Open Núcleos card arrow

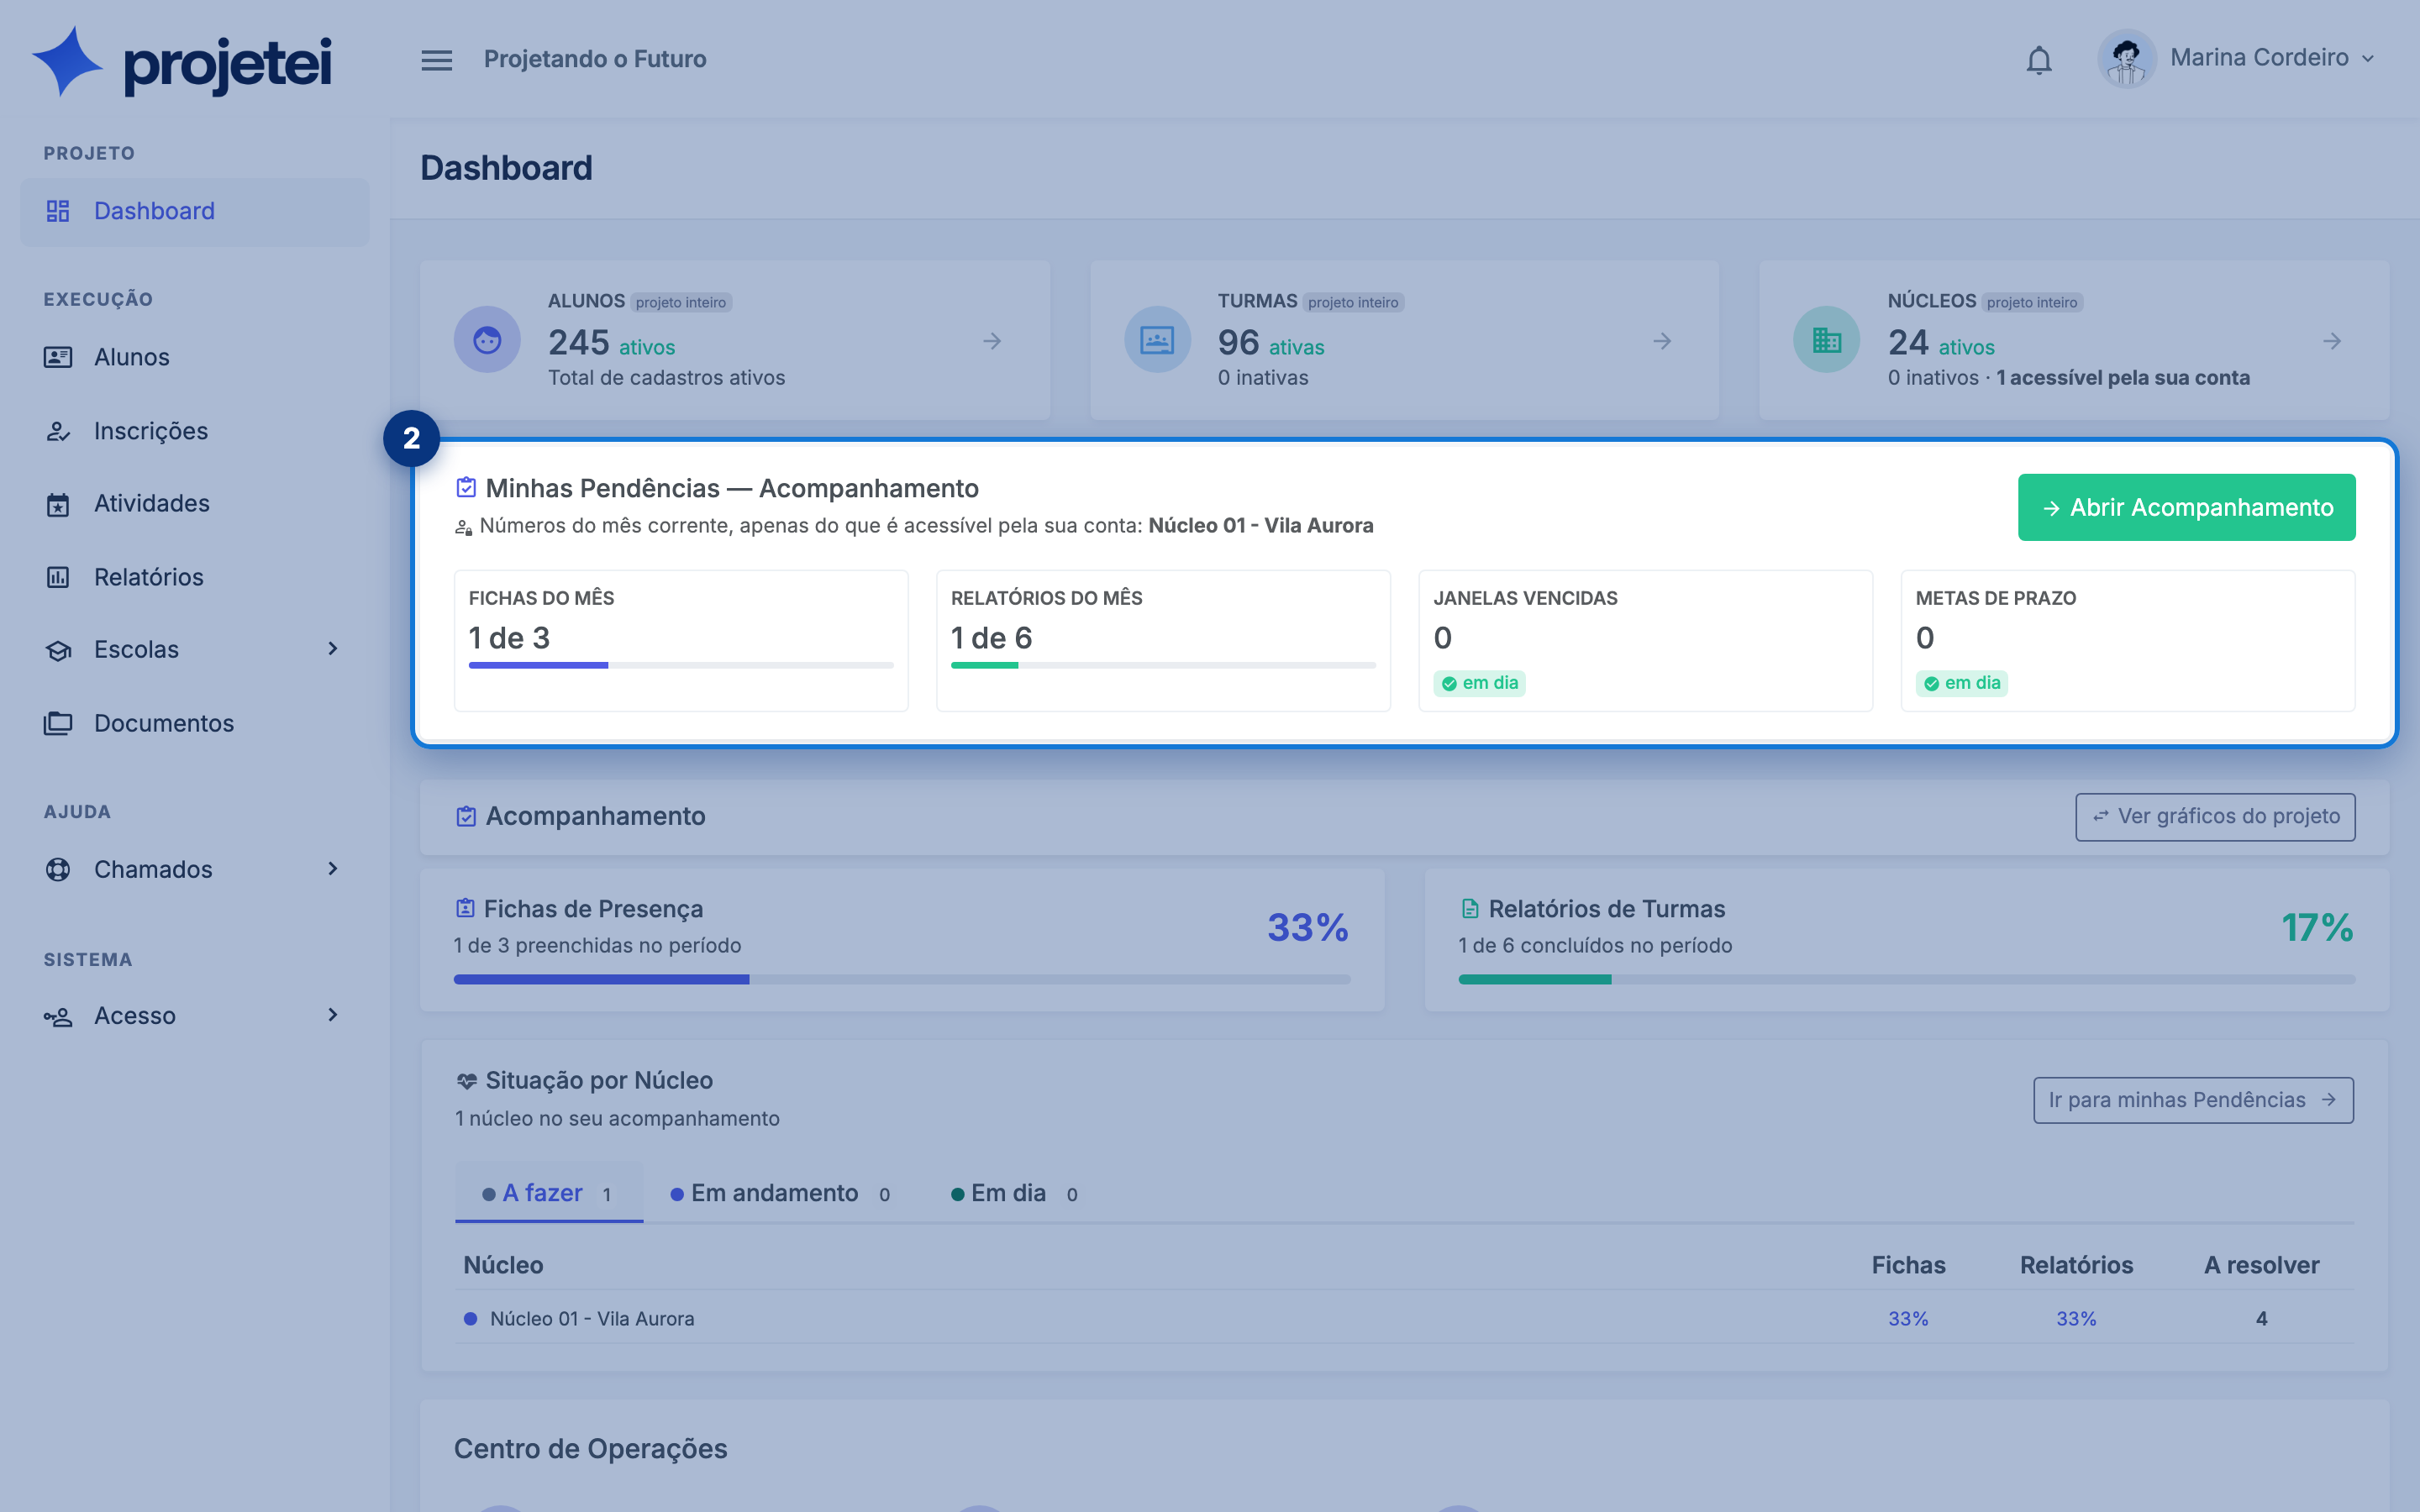(2332, 341)
